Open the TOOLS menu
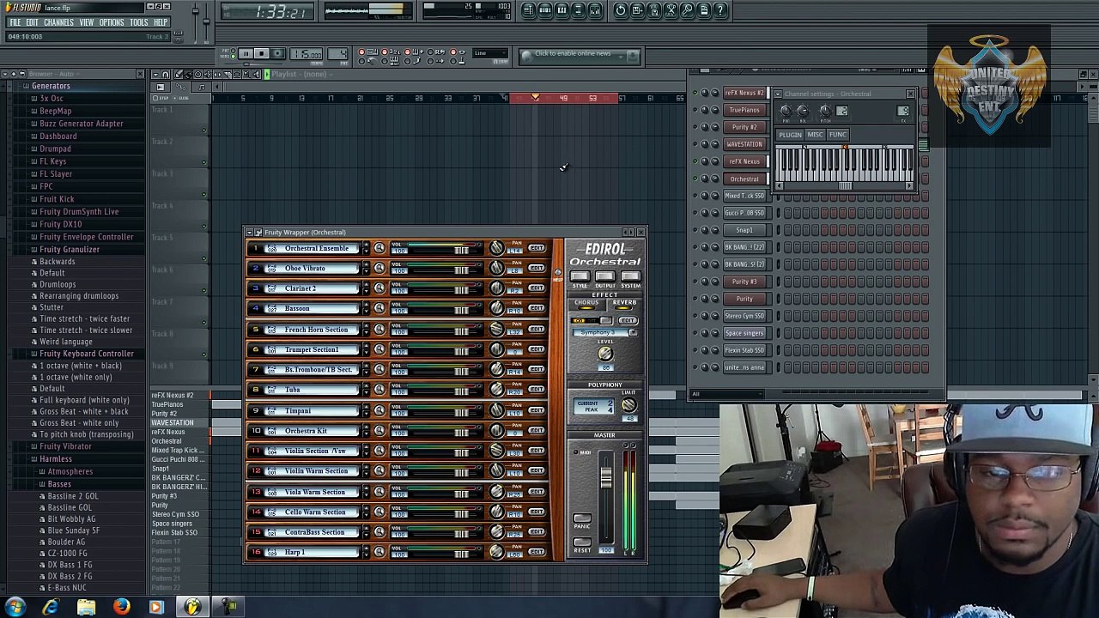This screenshot has width=1099, height=618. (139, 22)
